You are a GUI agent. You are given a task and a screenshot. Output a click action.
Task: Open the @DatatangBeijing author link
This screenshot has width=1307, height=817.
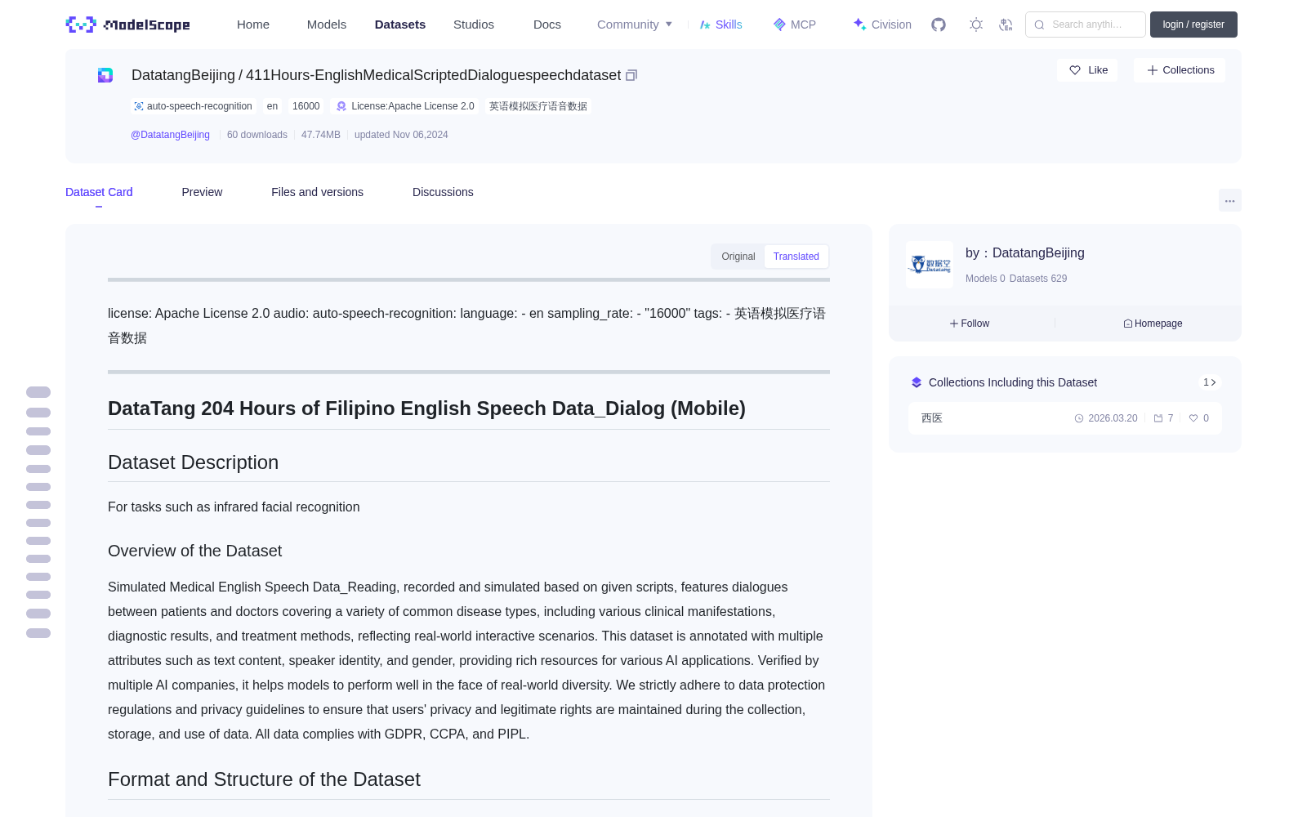coord(170,135)
